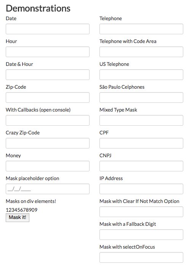Click the IP Address input field

[x=141, y=189]
